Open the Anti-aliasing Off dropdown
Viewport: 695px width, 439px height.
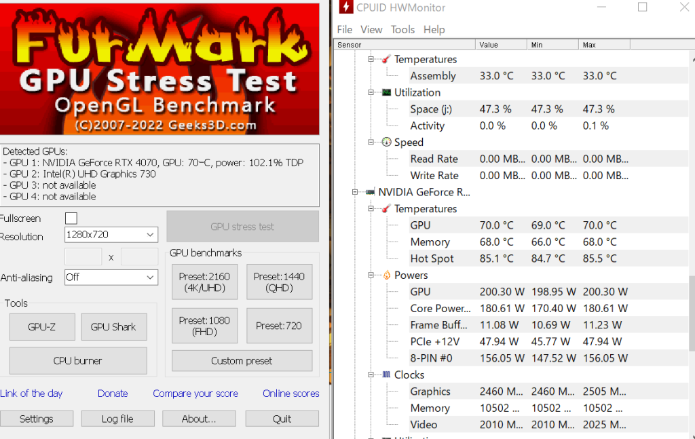111,278
